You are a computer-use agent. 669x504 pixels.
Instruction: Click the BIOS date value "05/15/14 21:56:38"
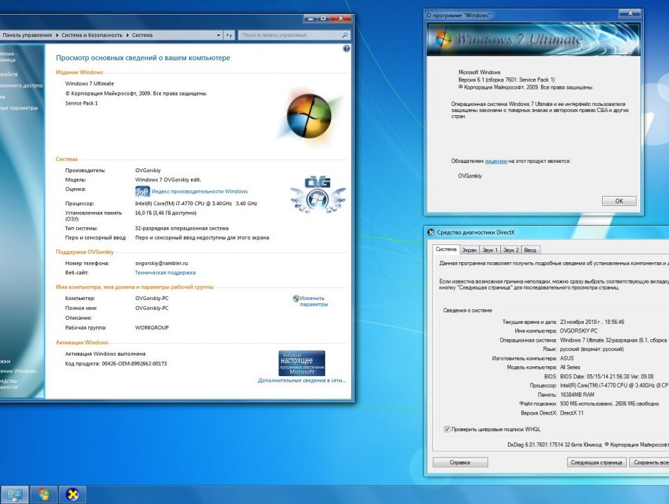click(607, 376)
